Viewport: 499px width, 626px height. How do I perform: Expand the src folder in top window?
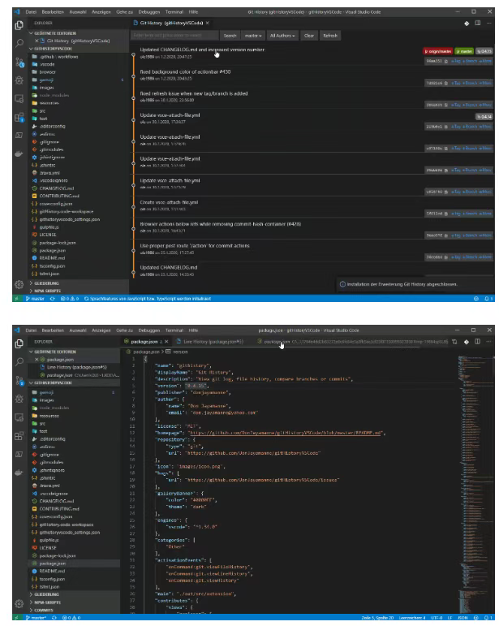point(42,110)
